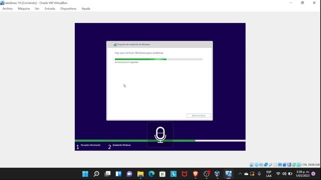
Task: Click the keyboard capture indicator icon
Action: pyautogui.click(x=298, y=164)
